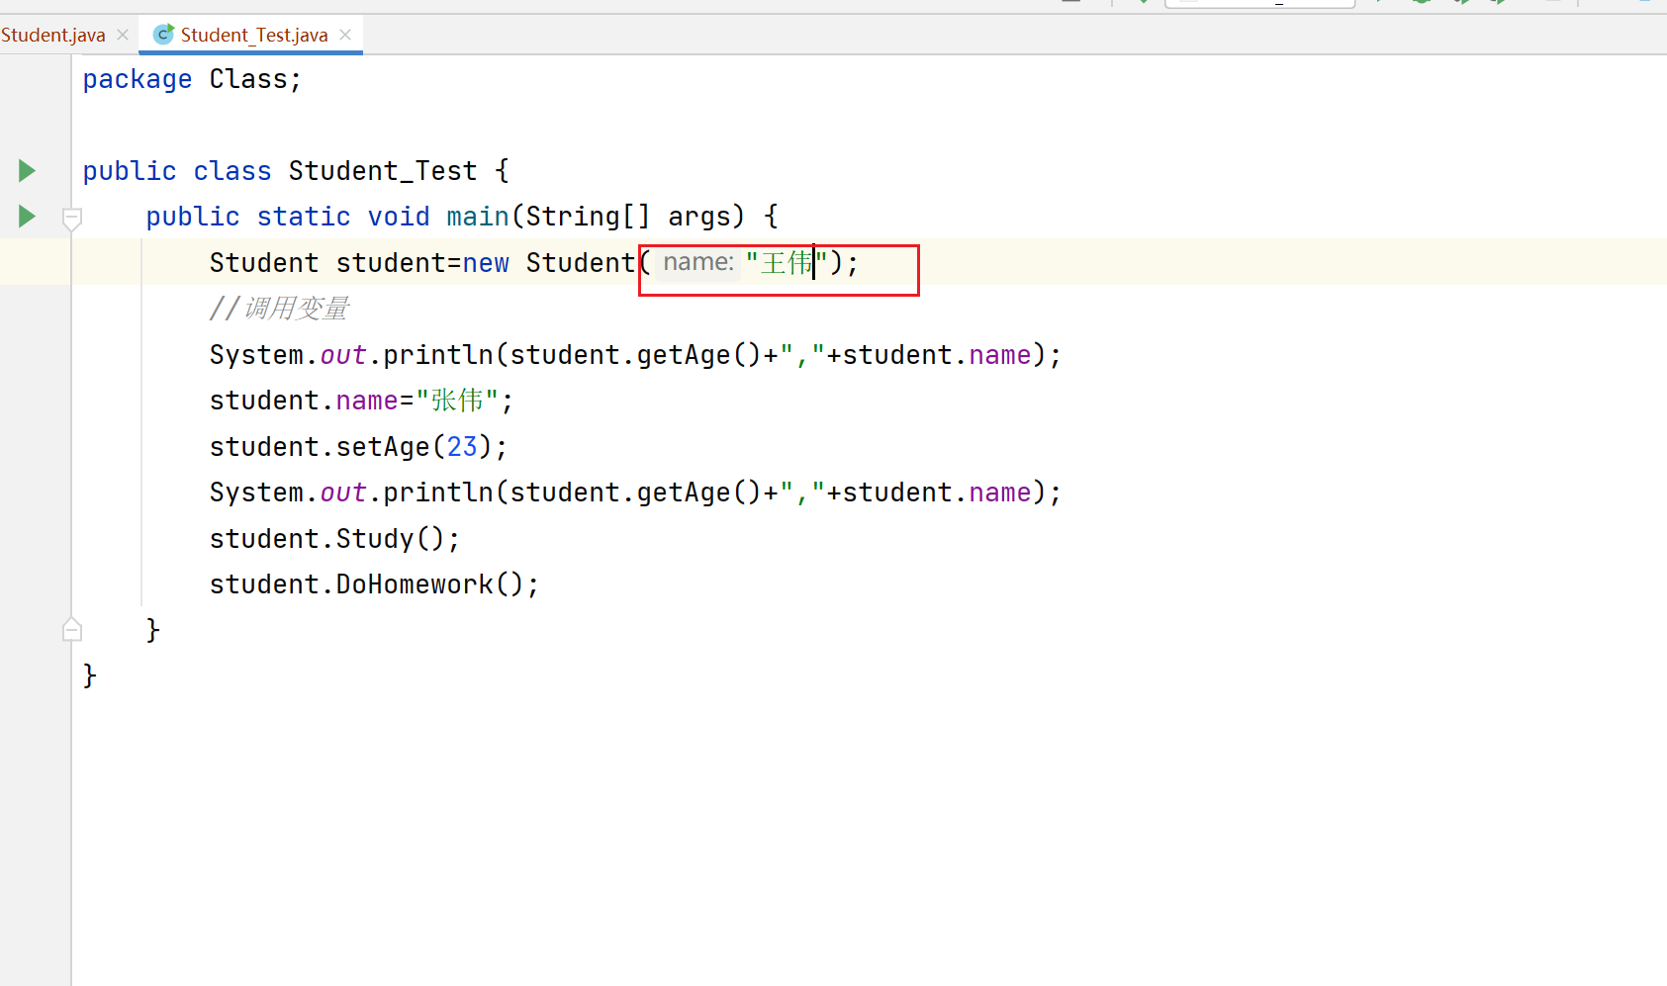Place cursor in the "王伟" string literal
The height and width of the screenshot is (986, 1667).
(787, 263)
